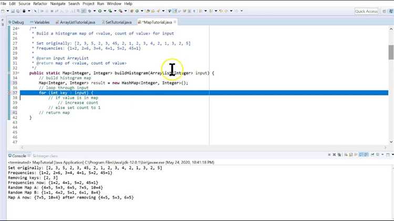Click the Quick Access search field

[x=366, y=12]
